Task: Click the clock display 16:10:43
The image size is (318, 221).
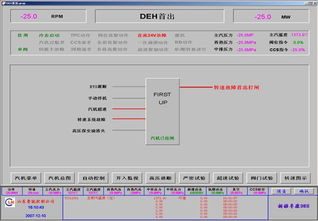Action: tap(36, 207)
